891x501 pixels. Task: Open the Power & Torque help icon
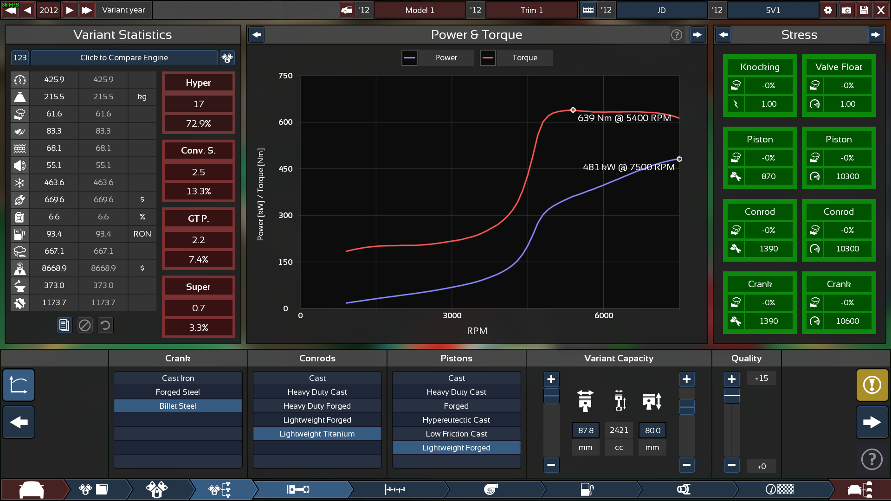(677, 35)
